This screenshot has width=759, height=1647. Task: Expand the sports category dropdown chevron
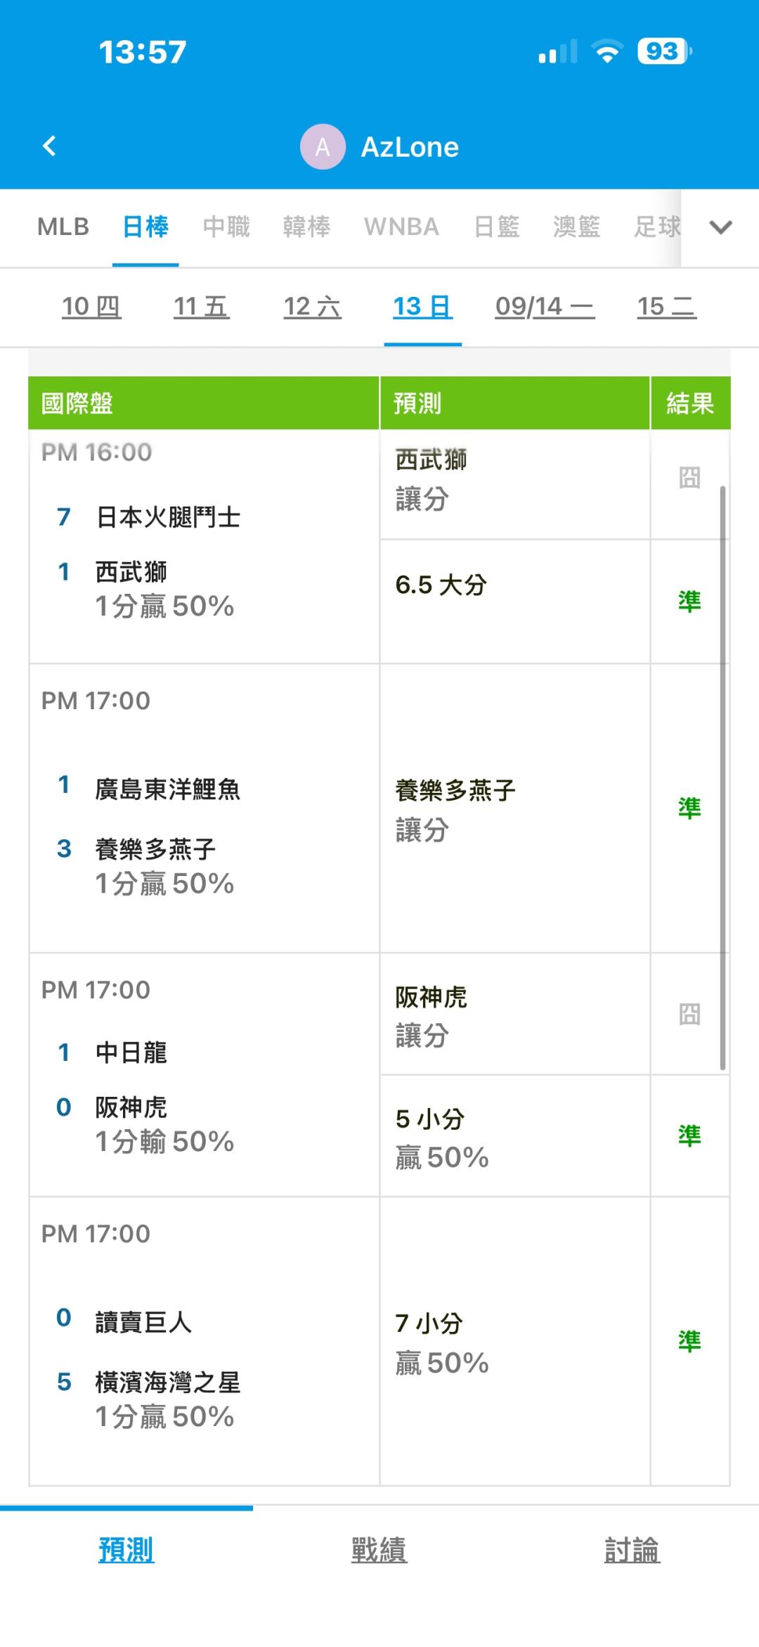click(720, 227)
